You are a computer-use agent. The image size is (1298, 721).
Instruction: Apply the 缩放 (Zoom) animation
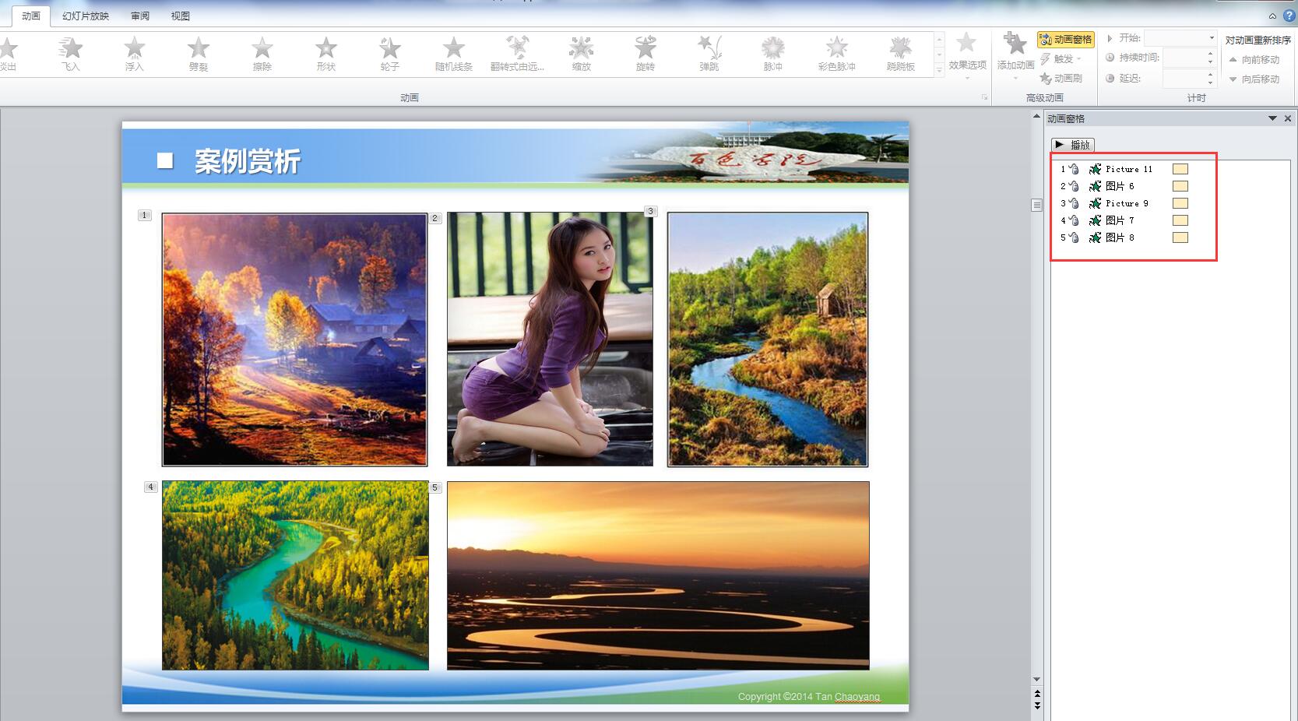coord(582,54)
